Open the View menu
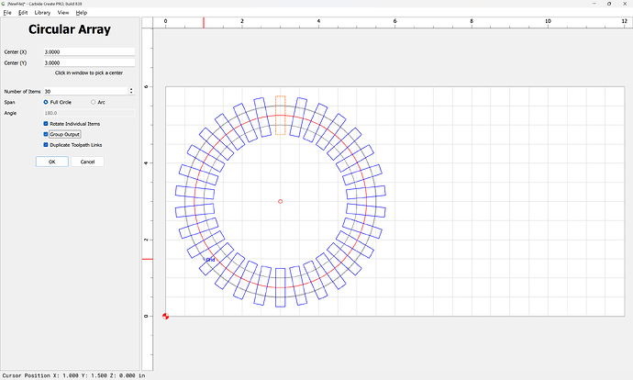This screenshot has width=633, height=380. click(x=62, y=13)
